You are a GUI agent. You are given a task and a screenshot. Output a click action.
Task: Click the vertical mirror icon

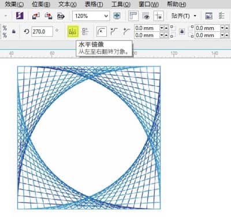tap(85, 31)
